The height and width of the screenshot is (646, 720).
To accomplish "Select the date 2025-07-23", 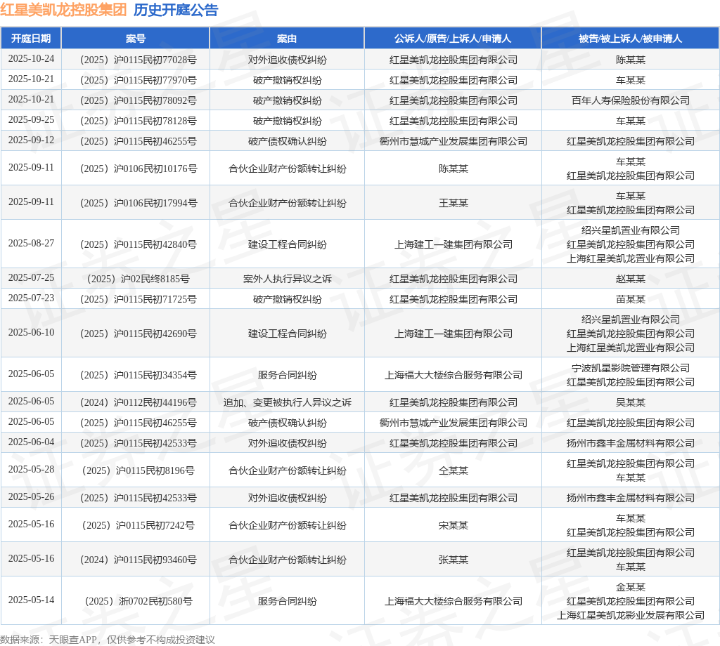I will pos(31,298).
